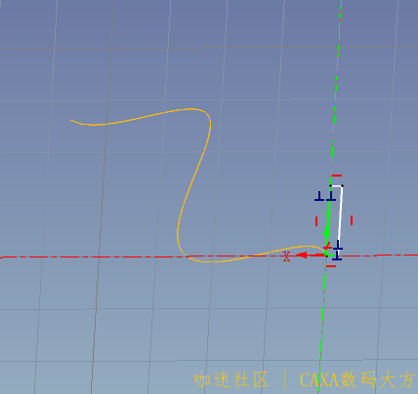Click the perpendicular constraint symbol on the green axis

tap(331, 196)
